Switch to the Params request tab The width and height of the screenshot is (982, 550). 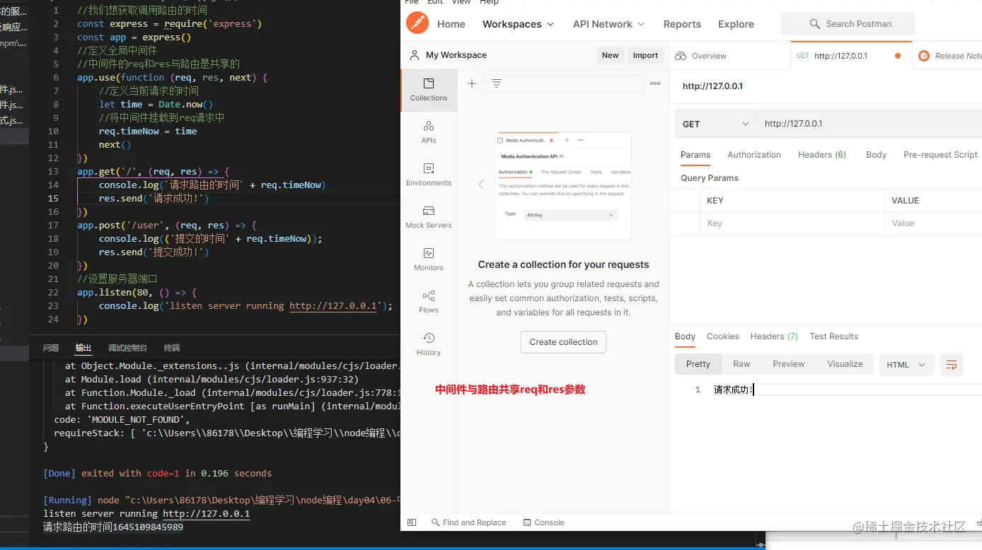(695, 155)
